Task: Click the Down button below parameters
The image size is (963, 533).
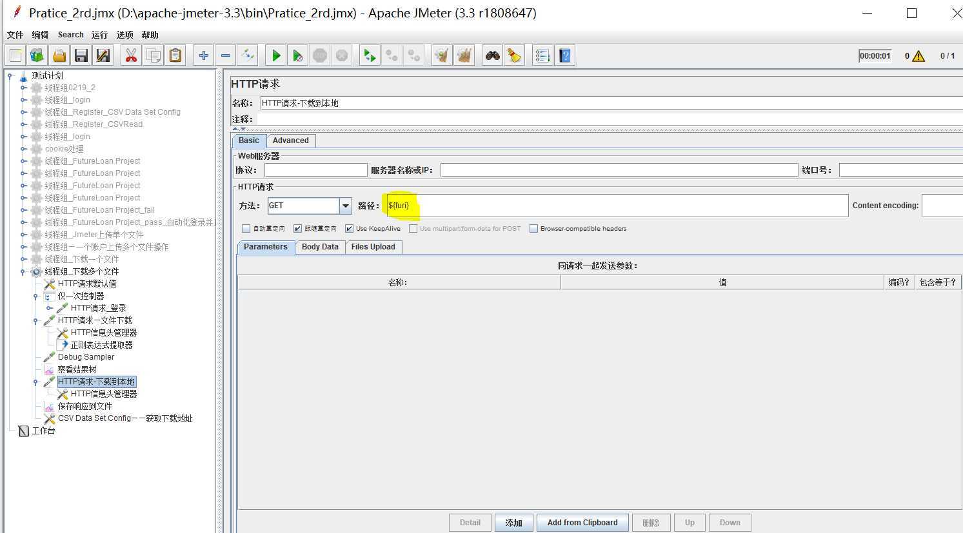Action: pos(730,523)
